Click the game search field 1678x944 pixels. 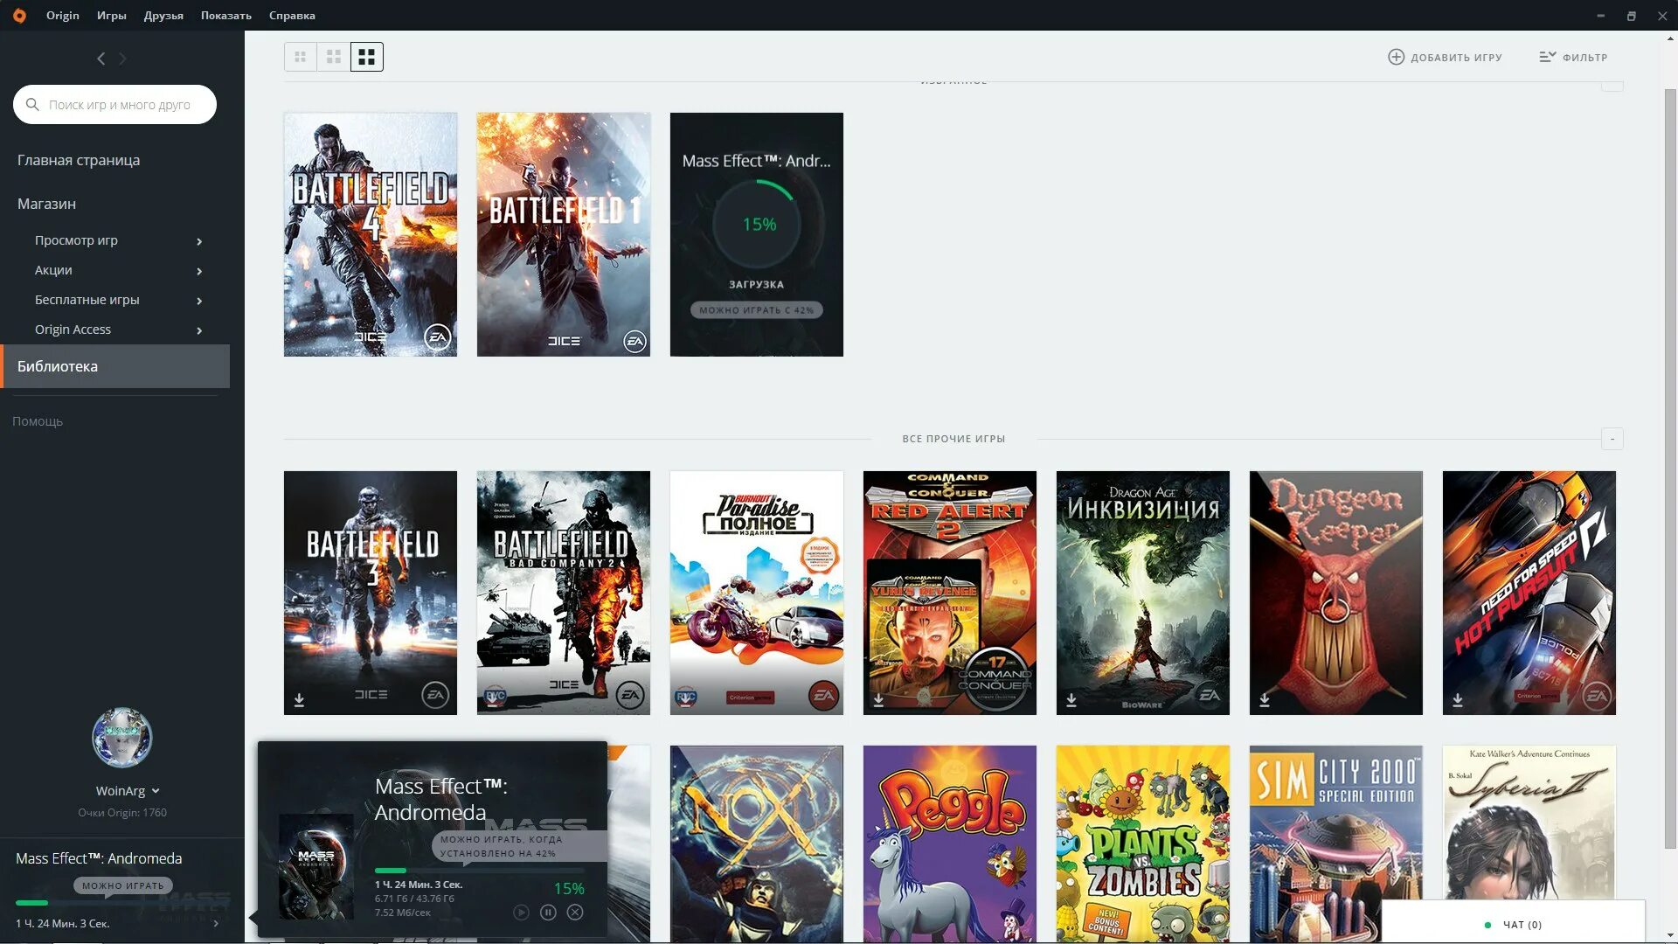[119, 105]
